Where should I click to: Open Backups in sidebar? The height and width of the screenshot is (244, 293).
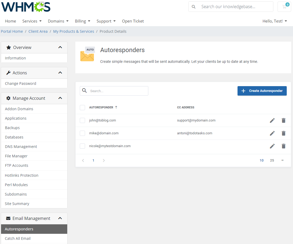(34, 128)
